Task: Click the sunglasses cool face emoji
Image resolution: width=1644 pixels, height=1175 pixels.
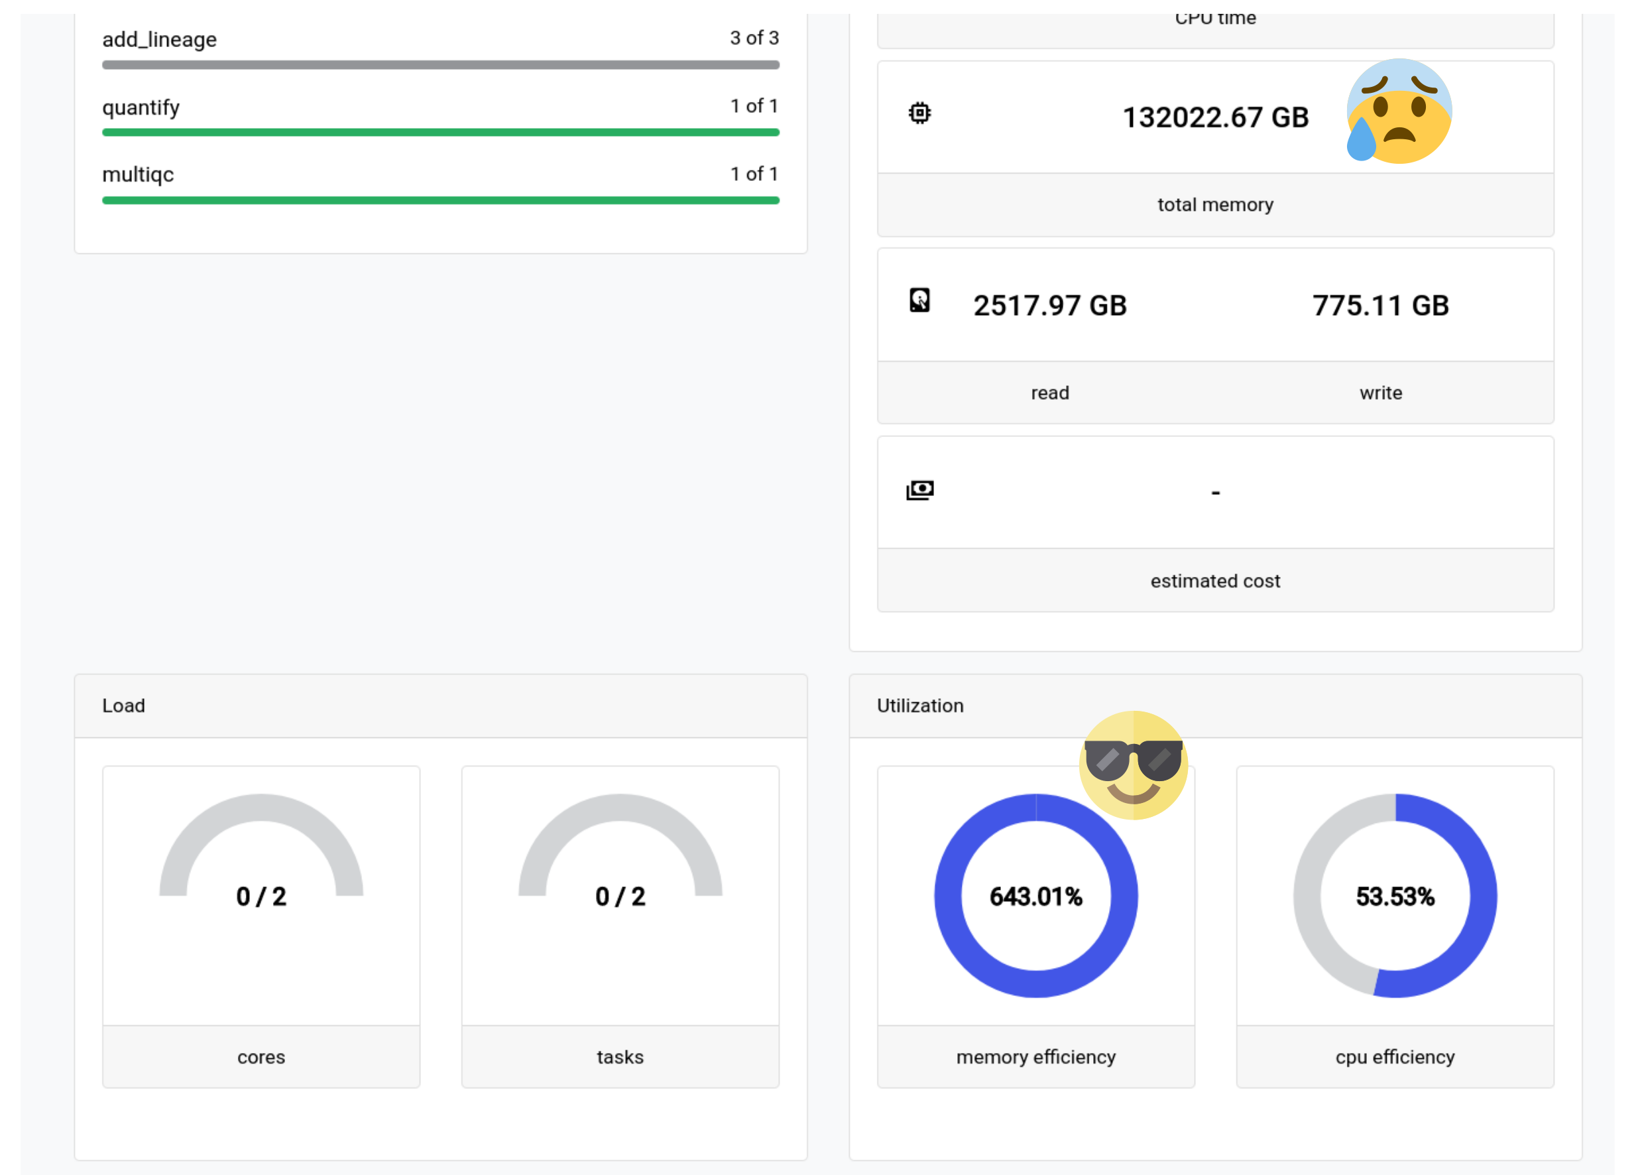Action: point(1133,765)
